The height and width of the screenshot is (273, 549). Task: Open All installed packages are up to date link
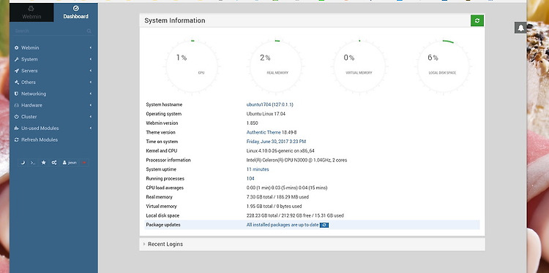(x=283, y=225)
